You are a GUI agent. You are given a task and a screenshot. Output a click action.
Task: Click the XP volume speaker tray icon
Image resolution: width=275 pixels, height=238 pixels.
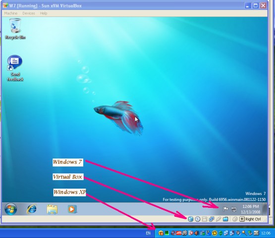coord(196,233)
